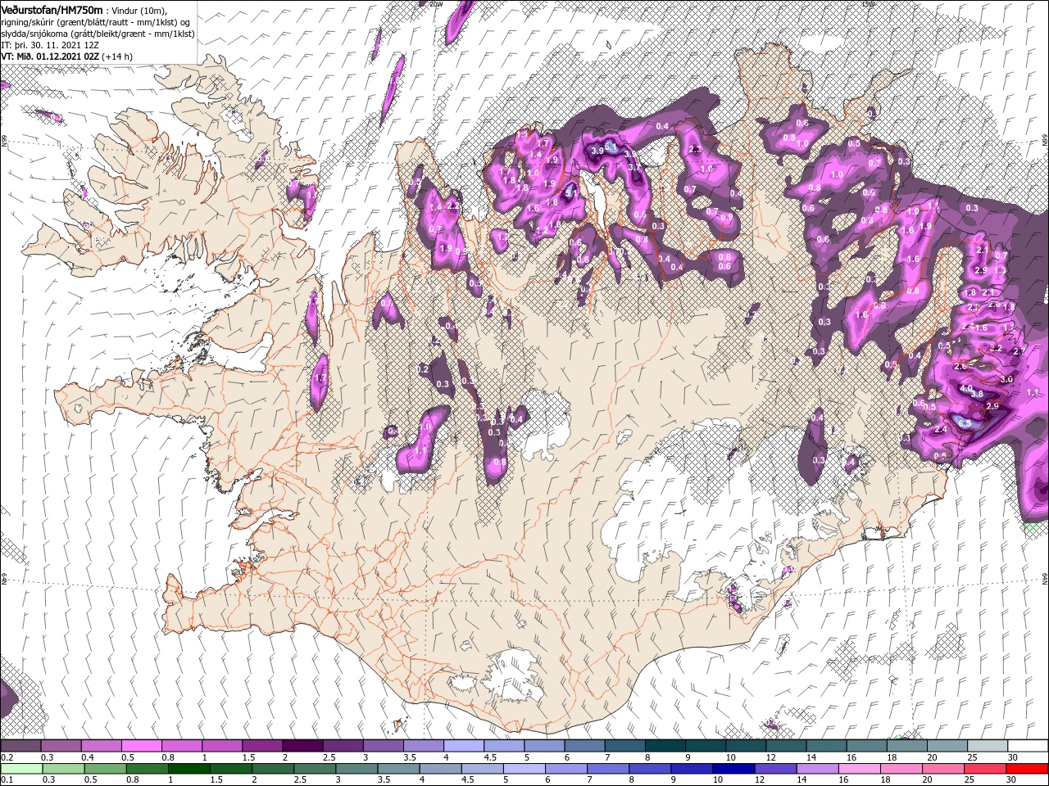Select the upper legend swatch between 4 and 4.5
This screenshot has height=786, width=1049.
pyautogui.click(x=463, y=746)
